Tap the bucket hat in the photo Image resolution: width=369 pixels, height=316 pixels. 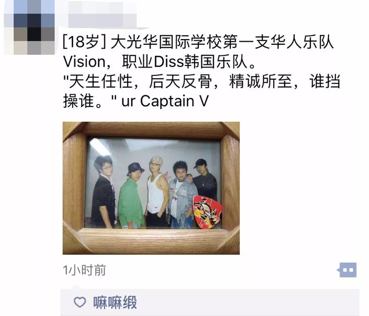(135, 169)
